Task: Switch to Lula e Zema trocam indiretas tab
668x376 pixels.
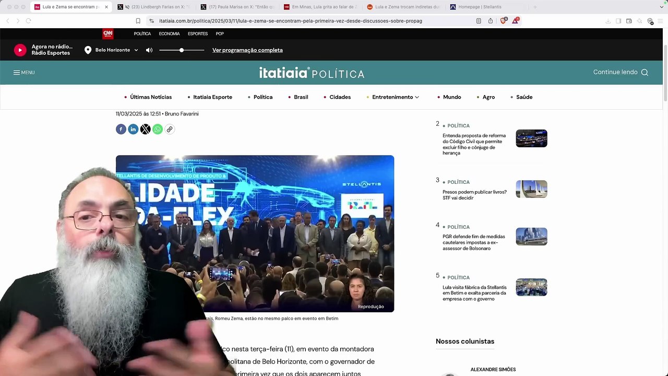Action: pos(404,7)
